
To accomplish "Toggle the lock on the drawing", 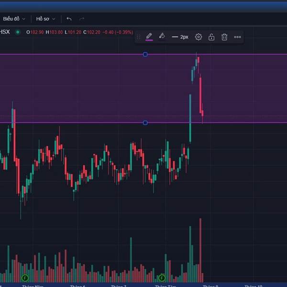I will (211, 37).
